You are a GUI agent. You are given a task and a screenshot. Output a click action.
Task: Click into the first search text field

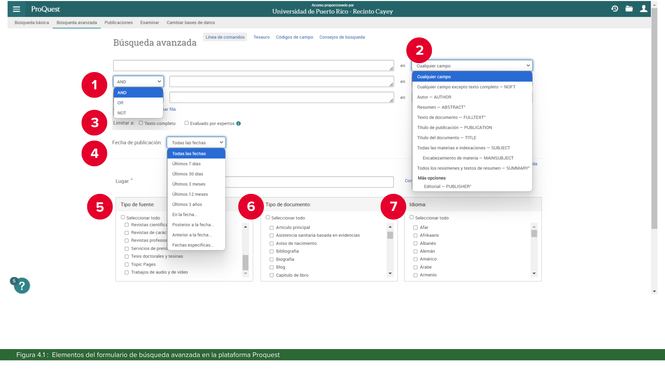point(253,66)
